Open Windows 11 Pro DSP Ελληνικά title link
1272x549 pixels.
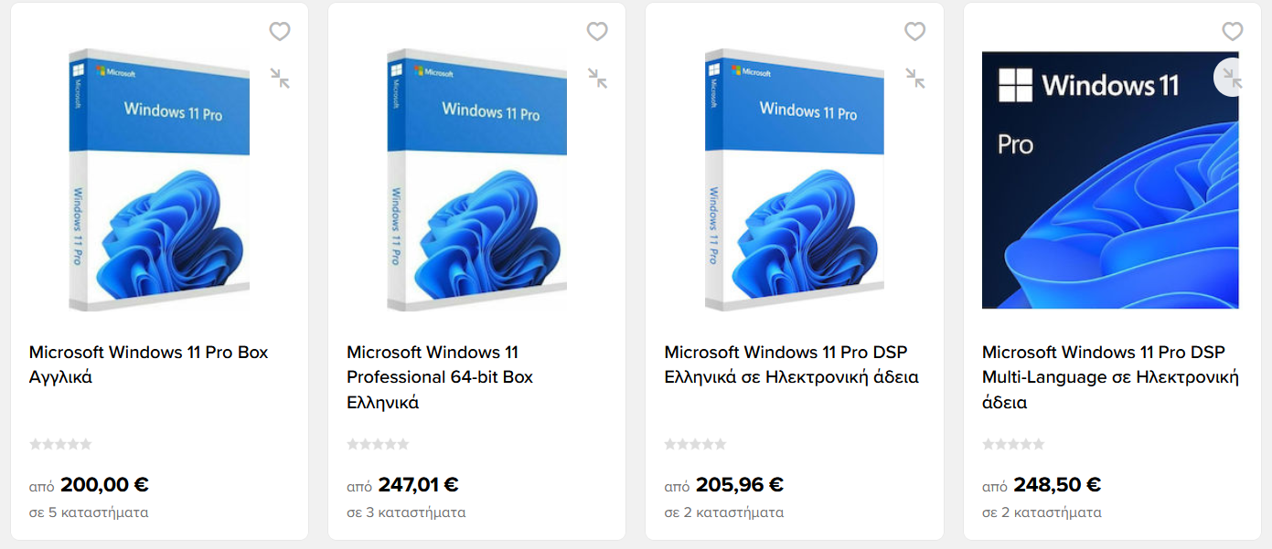click(x=792, y=364)
